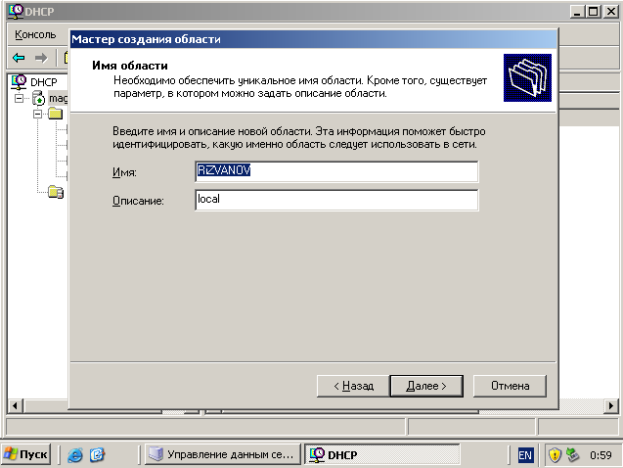Click the EN language indicator
The width and height of the screenshot is (623, 468).
click(x=525, y=455)
